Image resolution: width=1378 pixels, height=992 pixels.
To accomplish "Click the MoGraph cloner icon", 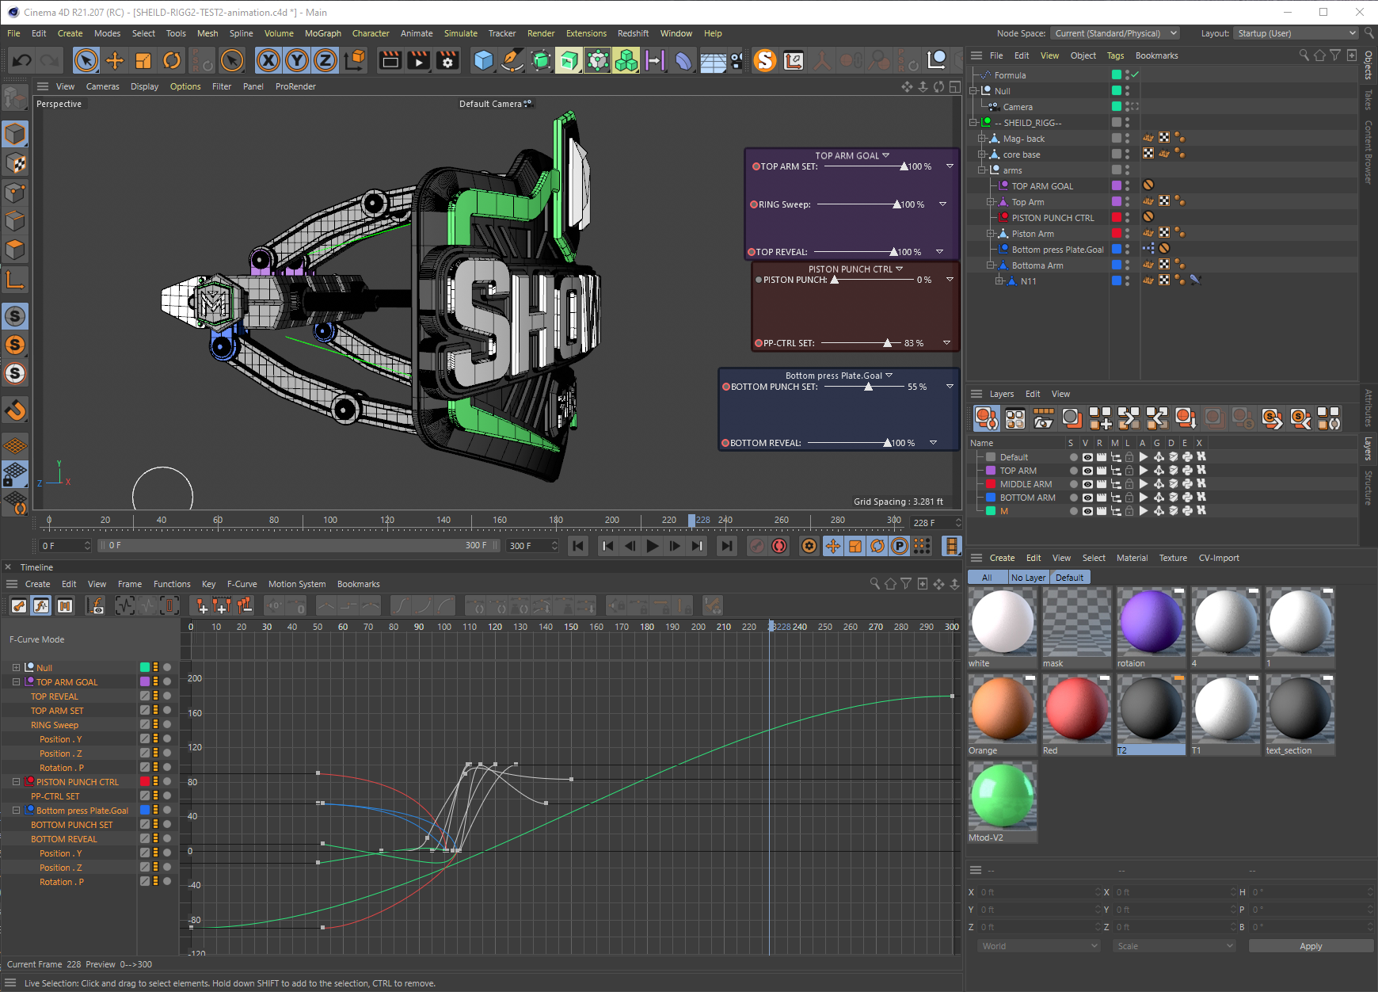I will [x=626, y=60].
